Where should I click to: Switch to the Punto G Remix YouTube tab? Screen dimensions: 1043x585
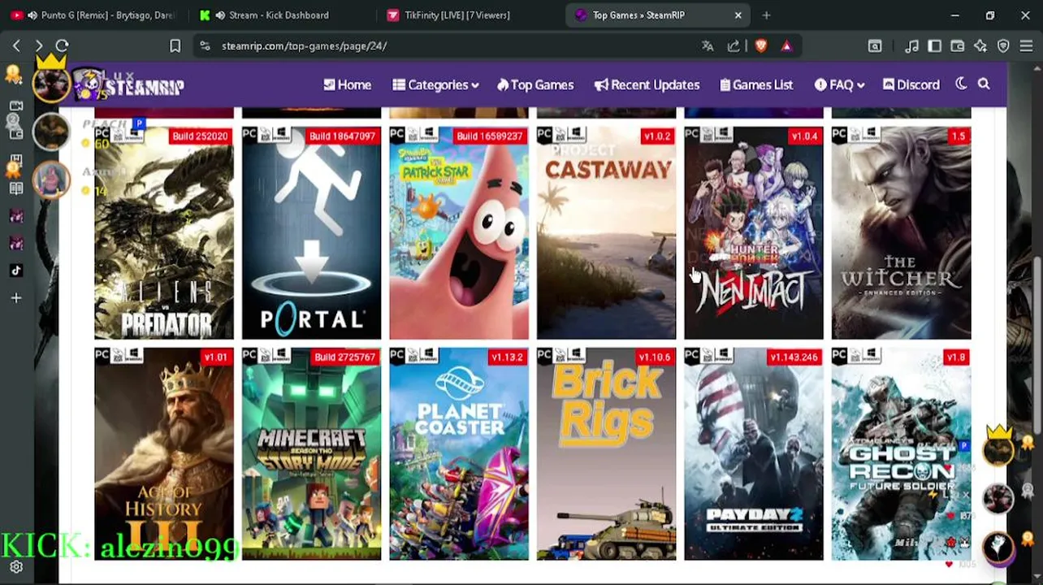coord(95,15)
